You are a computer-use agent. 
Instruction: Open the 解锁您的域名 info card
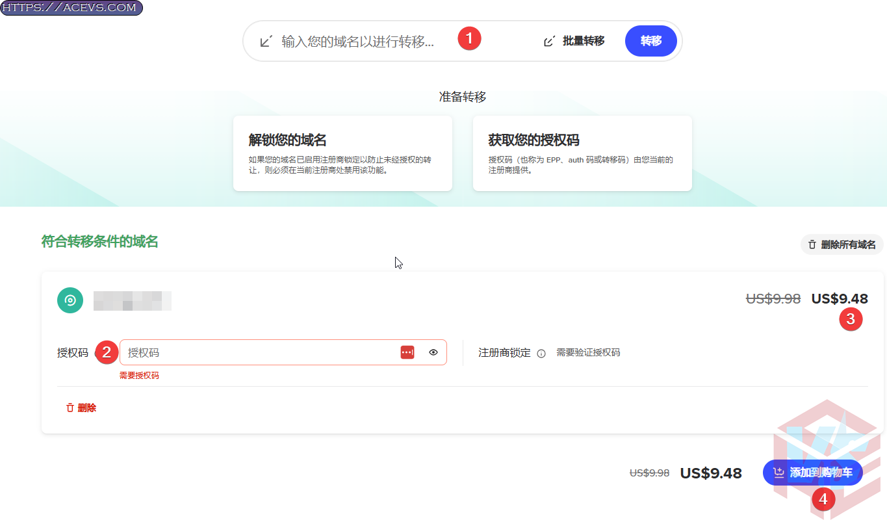pyautogui.click(x=342, y=153)
